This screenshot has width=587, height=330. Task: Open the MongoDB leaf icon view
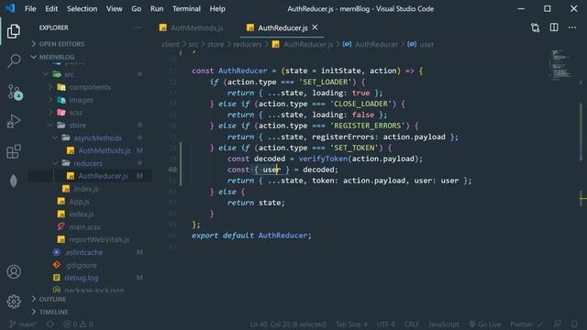(x=14, y=181)
